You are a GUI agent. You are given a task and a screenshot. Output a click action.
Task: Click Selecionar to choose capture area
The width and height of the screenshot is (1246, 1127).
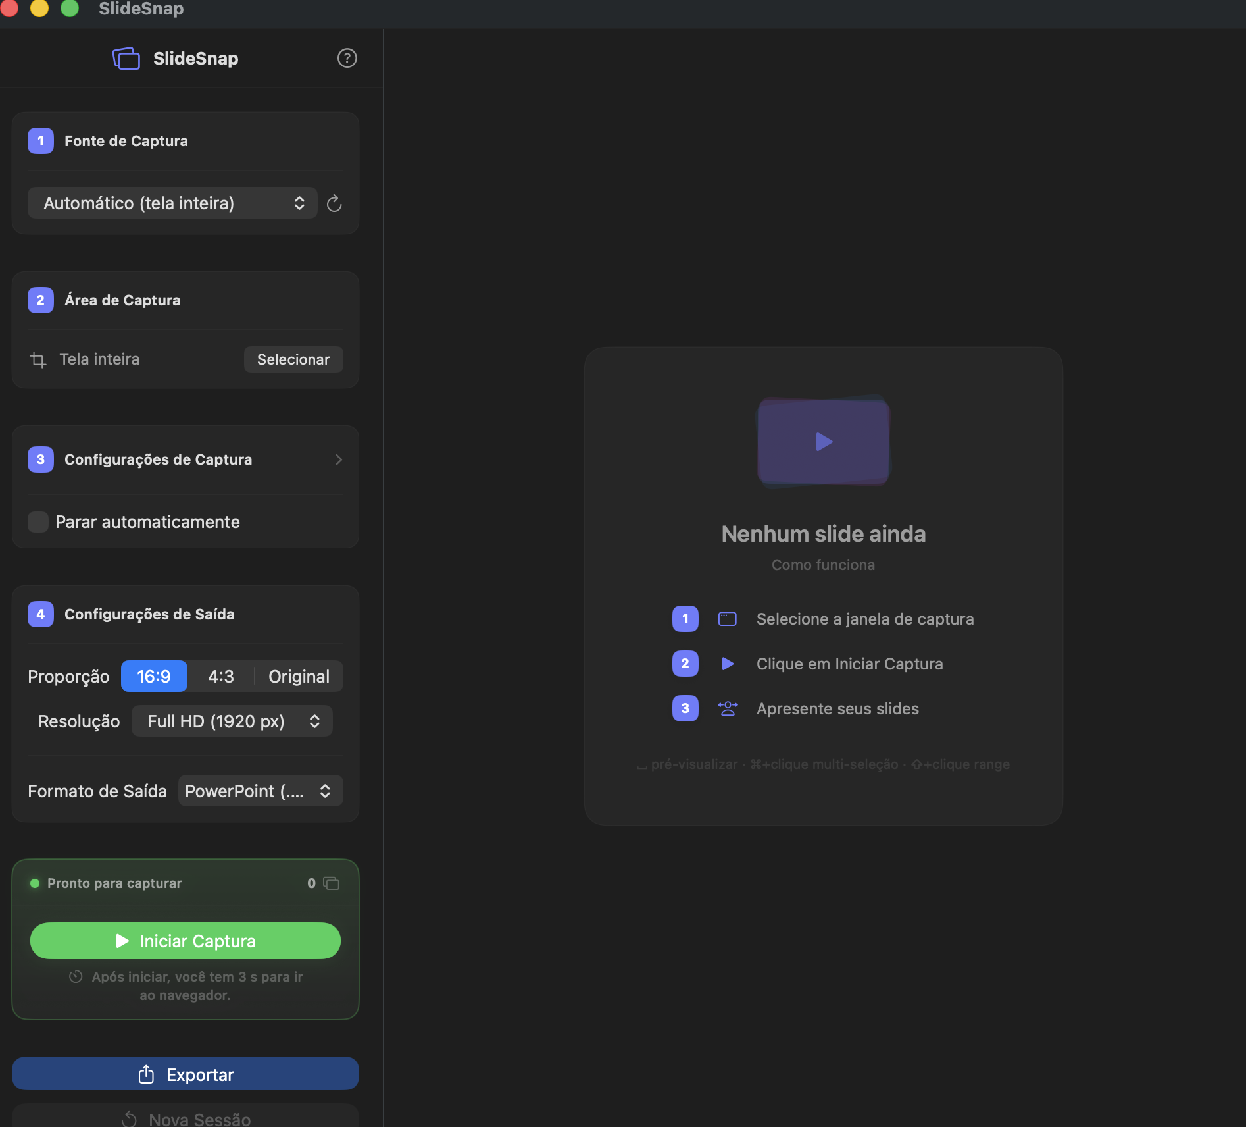point(293,359)
